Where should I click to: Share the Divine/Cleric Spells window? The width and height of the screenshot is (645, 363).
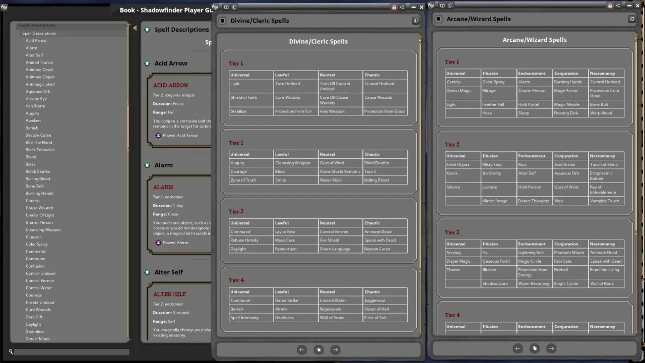(402, 7)
